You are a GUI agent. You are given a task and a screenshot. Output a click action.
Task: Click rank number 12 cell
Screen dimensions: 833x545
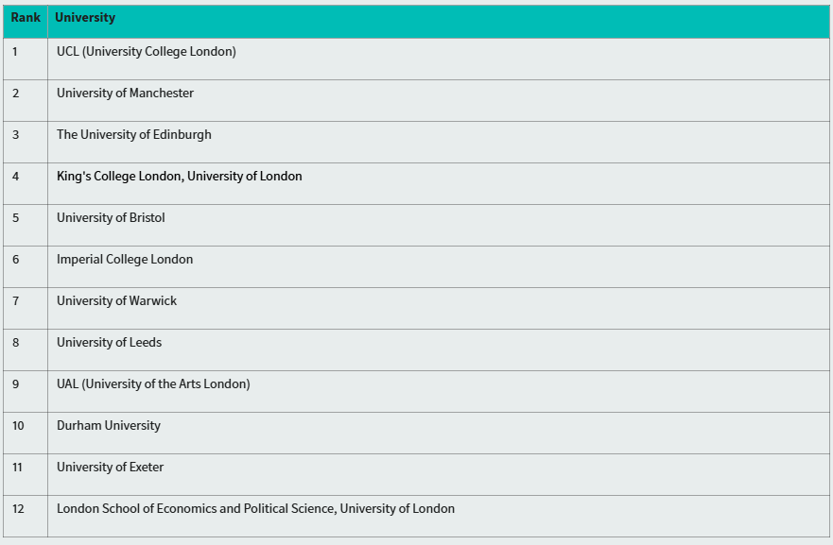(26, 517)
